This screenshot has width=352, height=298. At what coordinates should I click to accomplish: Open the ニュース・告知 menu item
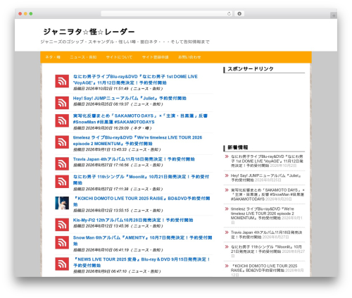[x=83, y=57]
